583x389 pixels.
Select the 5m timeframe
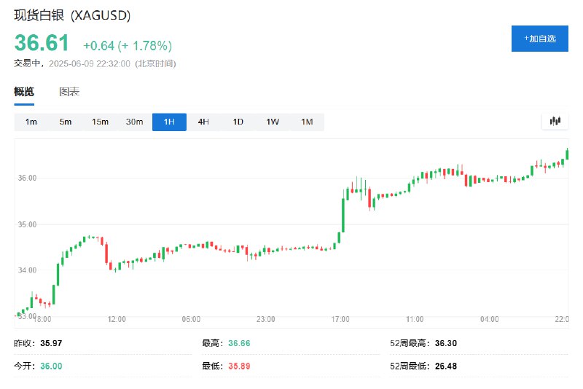coord(66,122)
